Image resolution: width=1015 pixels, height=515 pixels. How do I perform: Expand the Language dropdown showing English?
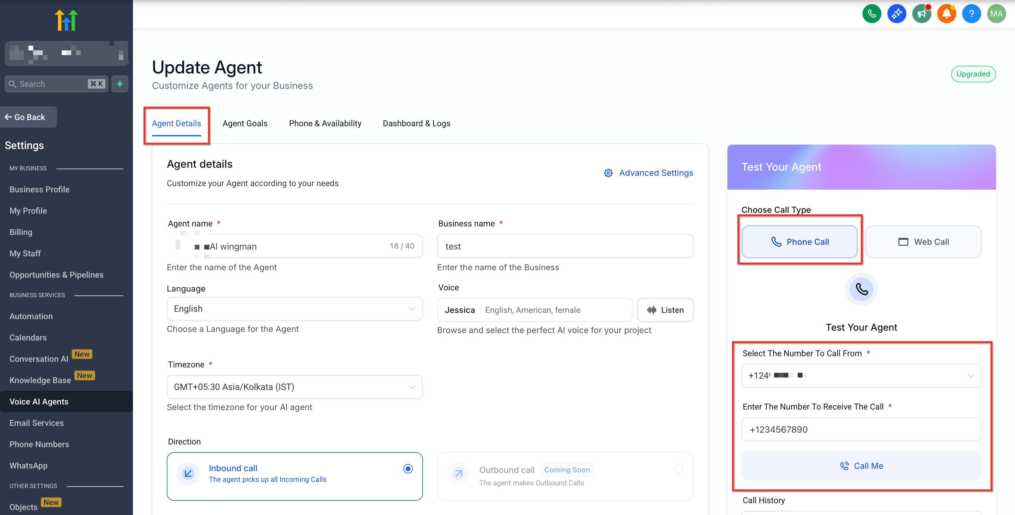coord(294,309)
